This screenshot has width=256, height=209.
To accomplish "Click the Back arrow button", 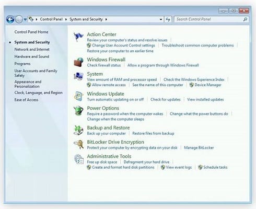I will (10, 19).
